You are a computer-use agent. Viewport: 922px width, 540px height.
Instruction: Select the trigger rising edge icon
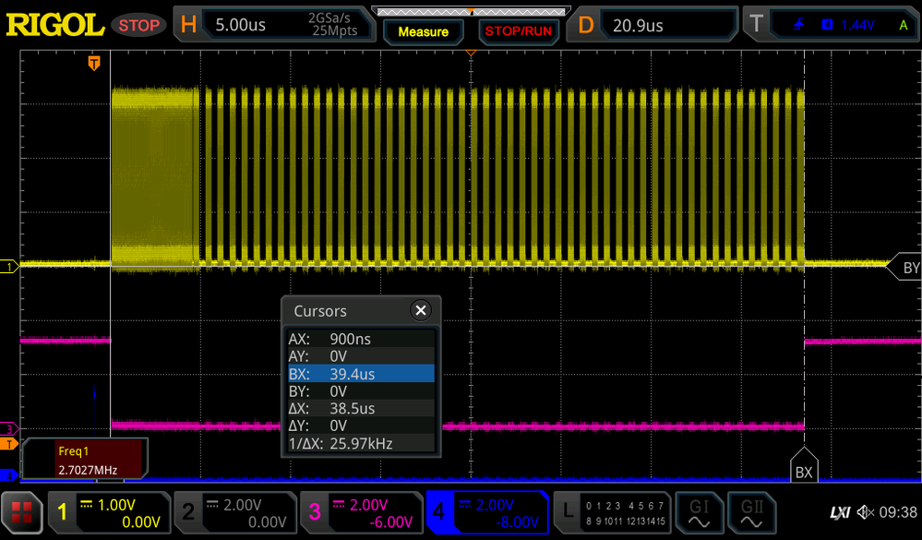(x=798, y=25)
